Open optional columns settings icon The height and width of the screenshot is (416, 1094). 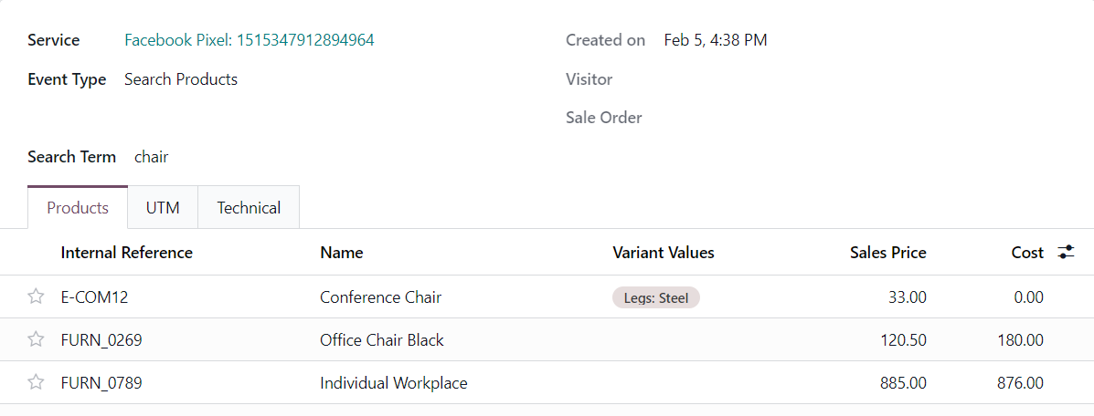coord(1066,253)
